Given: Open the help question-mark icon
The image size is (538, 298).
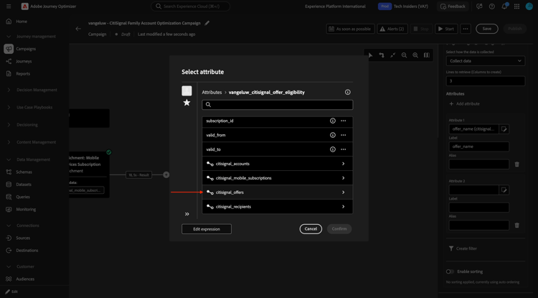Looking at the screenshot, I should coord(491,6).
